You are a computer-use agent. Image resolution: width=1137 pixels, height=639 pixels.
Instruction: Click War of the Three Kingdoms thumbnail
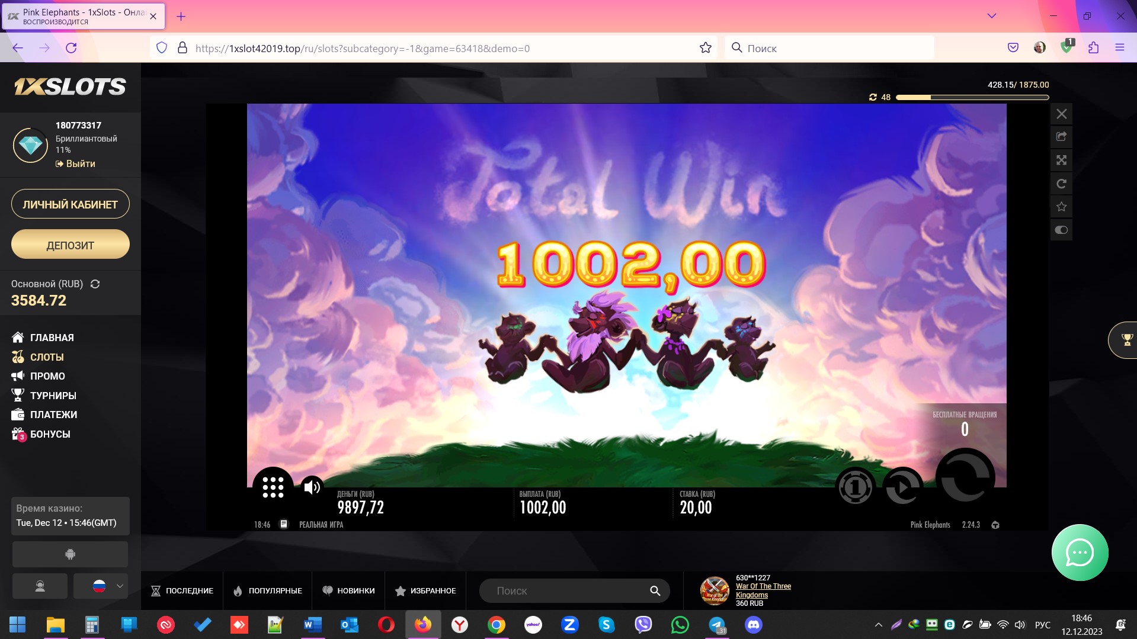[715, 590]
